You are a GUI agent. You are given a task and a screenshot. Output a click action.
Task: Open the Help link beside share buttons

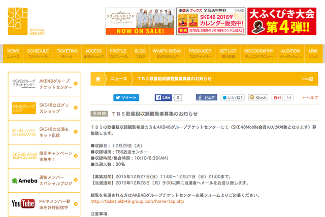pyautogui.click(x=310, y=98)
